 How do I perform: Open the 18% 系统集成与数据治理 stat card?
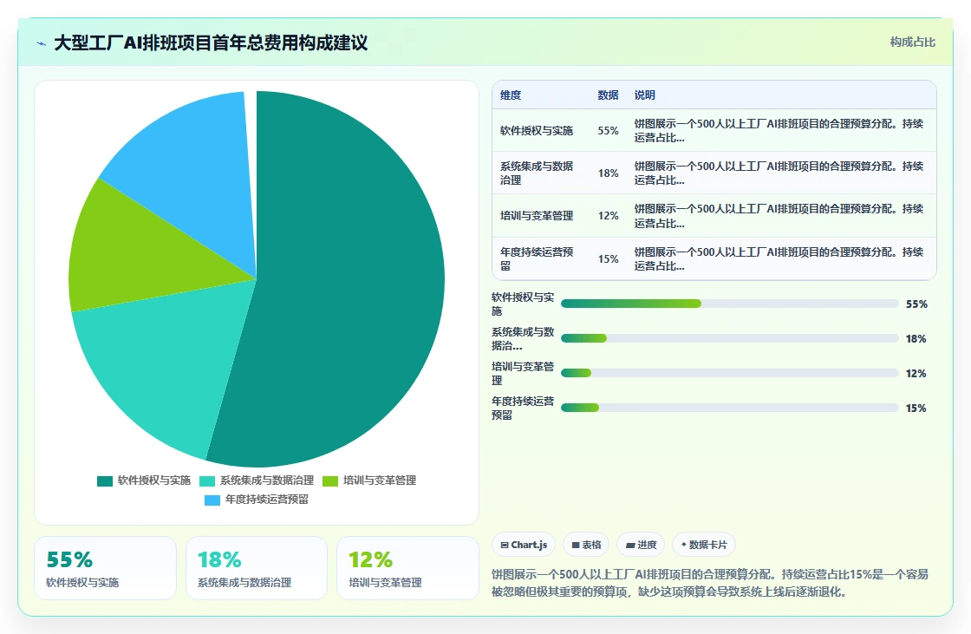pyautogui.click(x=257, y=568)
